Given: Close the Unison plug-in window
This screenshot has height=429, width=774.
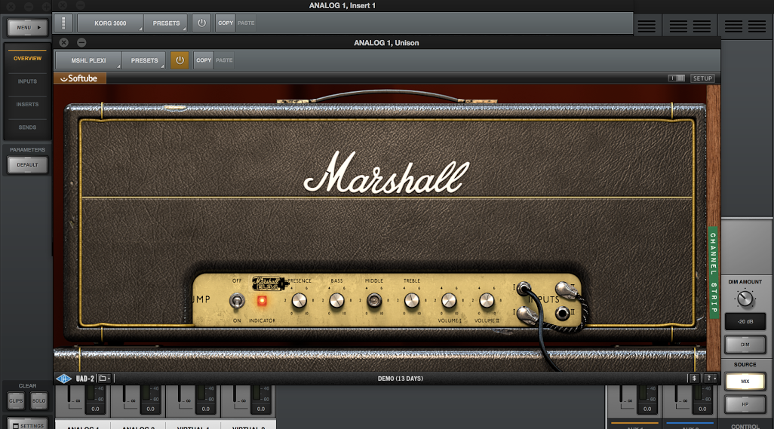Looking at the screenshot, I should (x=63, y=42).
